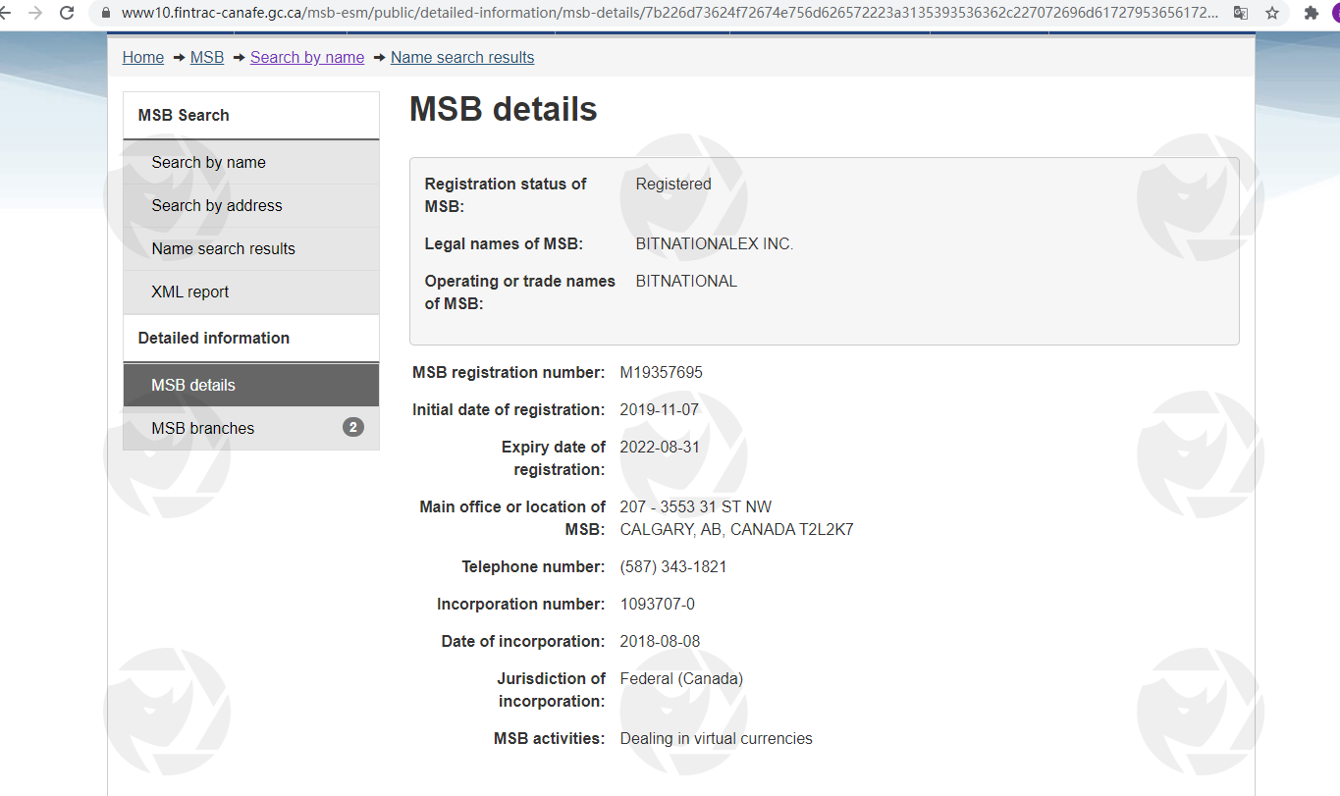Viewport: 1340px width, 796px height.
Task: Open Name search results in sidebar
Action: pos(223,248)
